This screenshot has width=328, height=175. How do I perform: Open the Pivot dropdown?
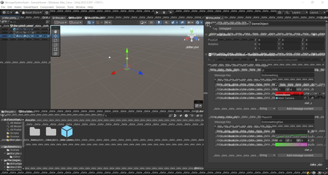point(61,22)
